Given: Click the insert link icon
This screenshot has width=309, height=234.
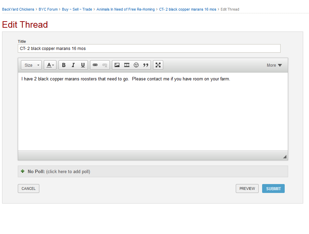Looking at the screenshot, I should point(95,65).
